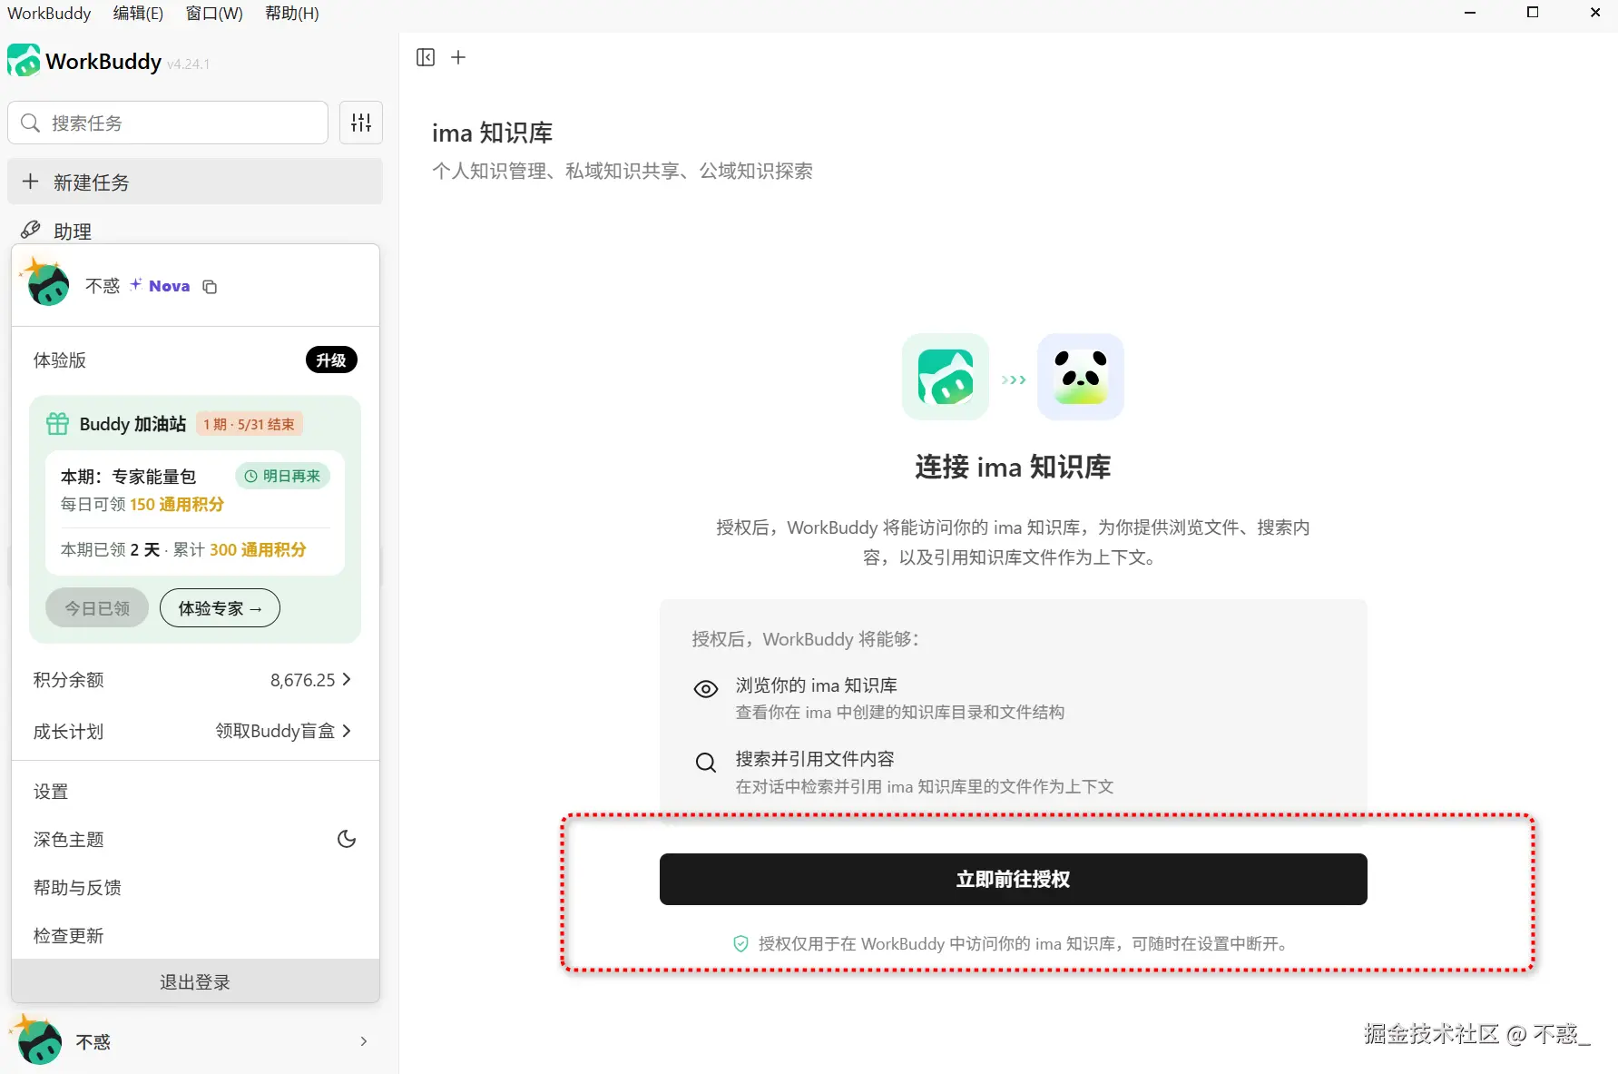Click the 1期 · 5/31 结束 tag
Image resolution: width=1618 pixels, height=1074 pixels.
(x=249, y=424)
